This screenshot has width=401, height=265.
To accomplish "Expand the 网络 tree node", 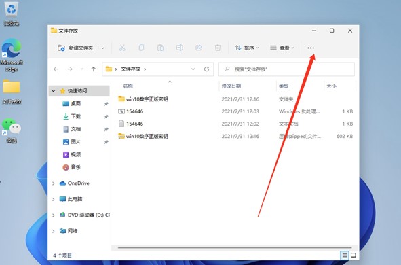I will tap(54, 231).
